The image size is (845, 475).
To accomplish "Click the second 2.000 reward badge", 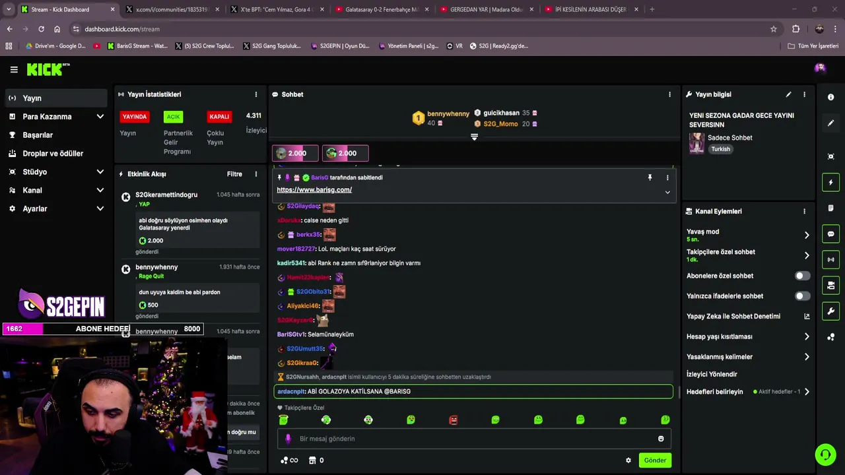I will click(x=345, y=153).
